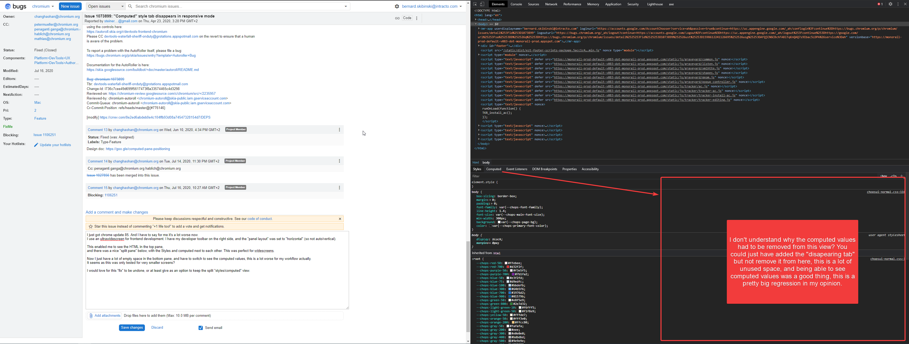This screenshot has height=344, width=909.
Task: Click the New issue button
Action: 70,6
